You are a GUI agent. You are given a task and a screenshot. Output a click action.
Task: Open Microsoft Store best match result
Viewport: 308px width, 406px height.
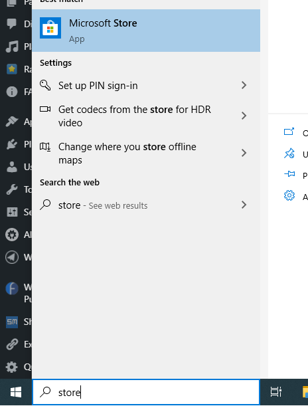(x=146, y=31)
